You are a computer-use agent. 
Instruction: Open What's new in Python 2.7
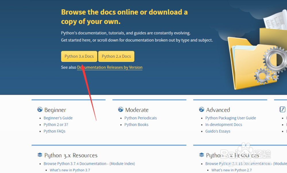coord(232,170)
